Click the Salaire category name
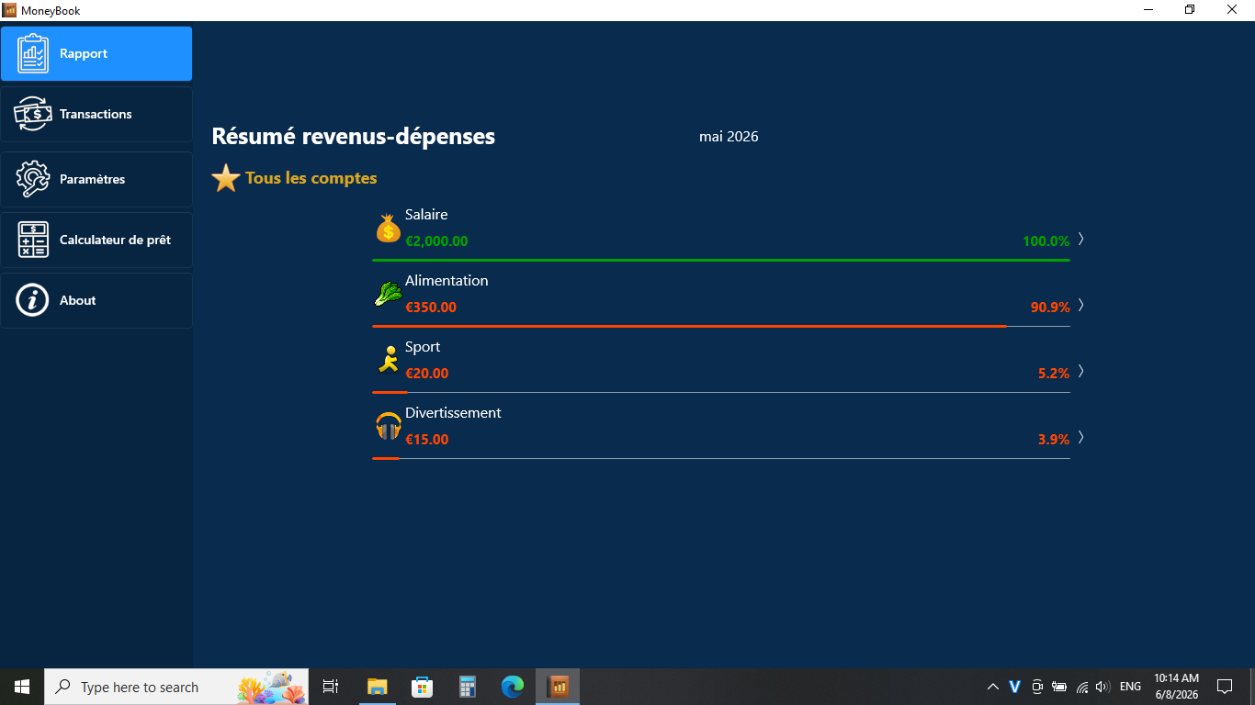1255x705 pixels. click(426, 215)
